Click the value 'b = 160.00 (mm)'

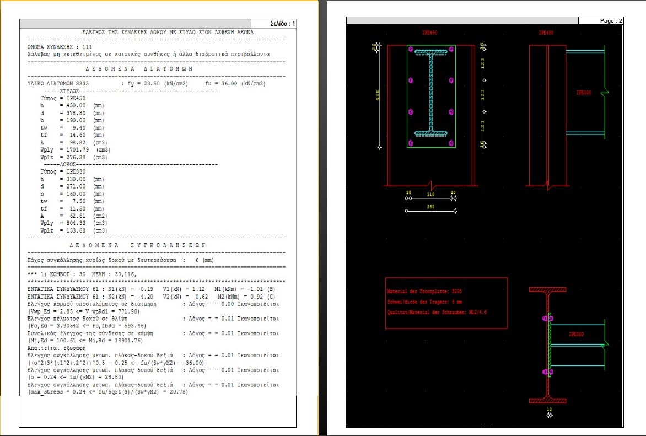tap(72, 194)
